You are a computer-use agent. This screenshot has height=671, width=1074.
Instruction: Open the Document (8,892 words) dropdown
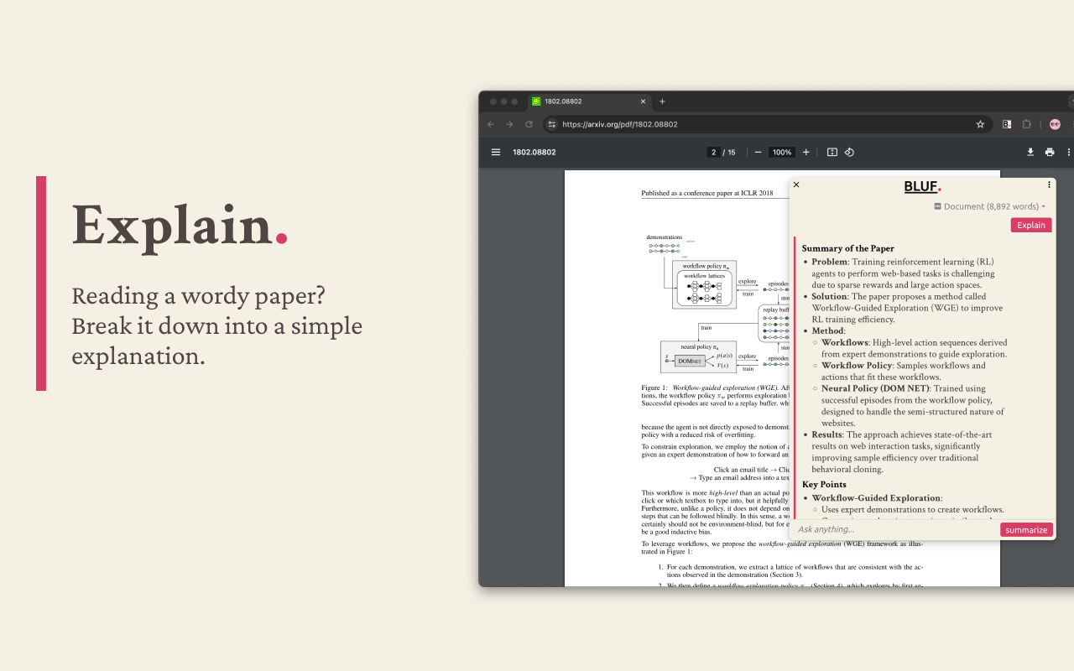click(x=988, y=205)
